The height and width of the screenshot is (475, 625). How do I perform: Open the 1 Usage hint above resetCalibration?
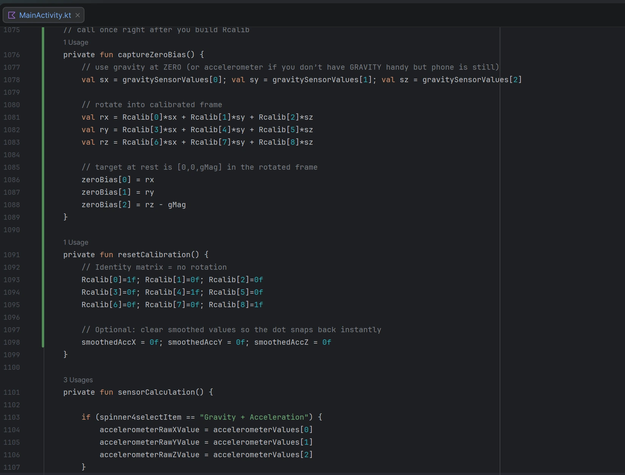pos(76,242)
